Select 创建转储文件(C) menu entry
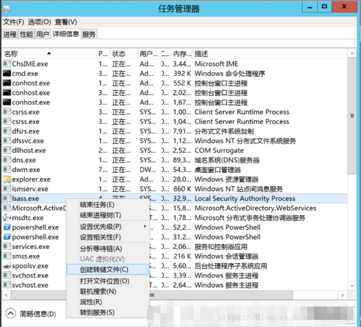Image resolution: width=361 pixels, height=327 pixels. (108, 269)
